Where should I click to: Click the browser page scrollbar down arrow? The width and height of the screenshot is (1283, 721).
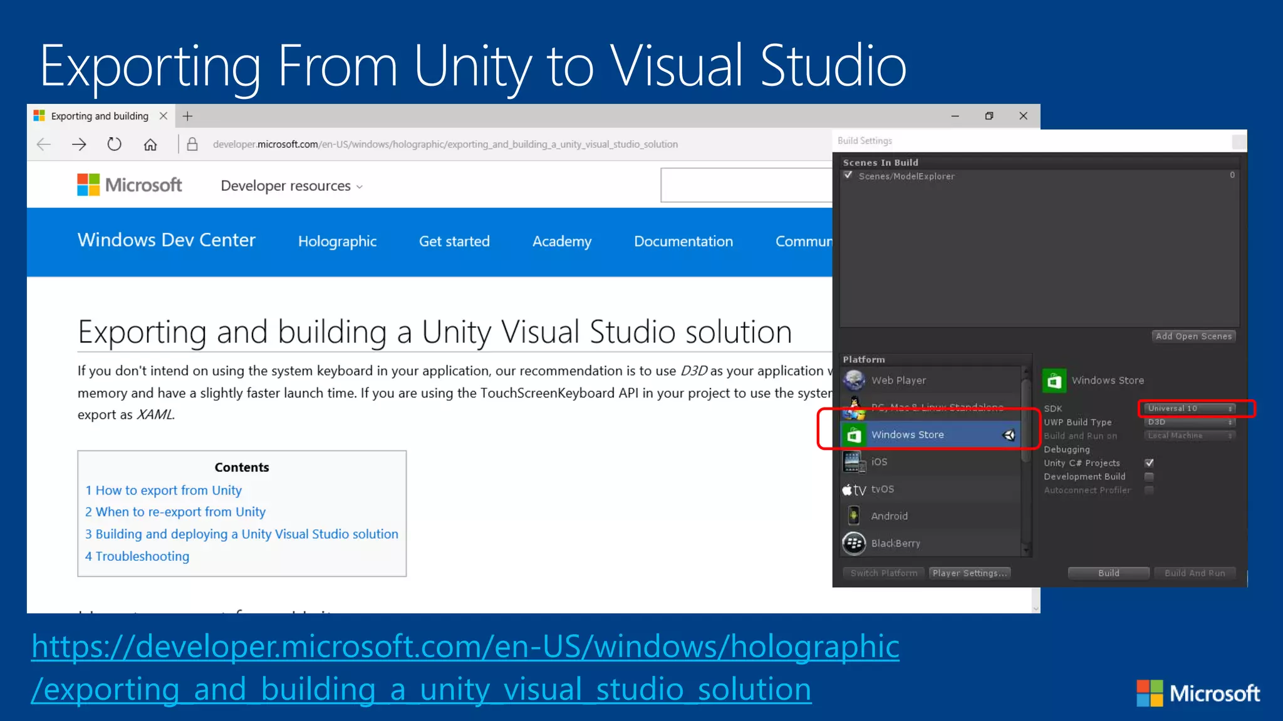pyautogui.click(x=1036, y=608)
